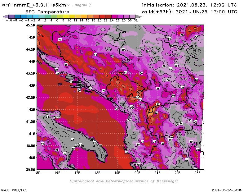This screenshot has width=248, height=192.
Task: Click the '15E' longitude label
Action: (37, 173)
